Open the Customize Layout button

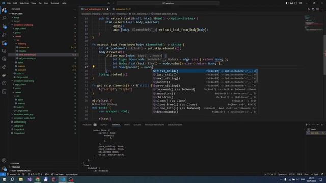coord(301,3)
